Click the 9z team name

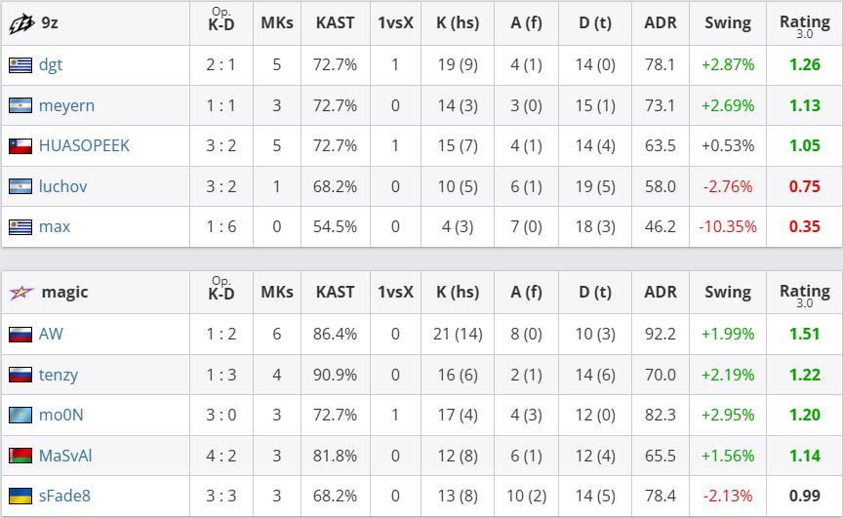(50, 22)
